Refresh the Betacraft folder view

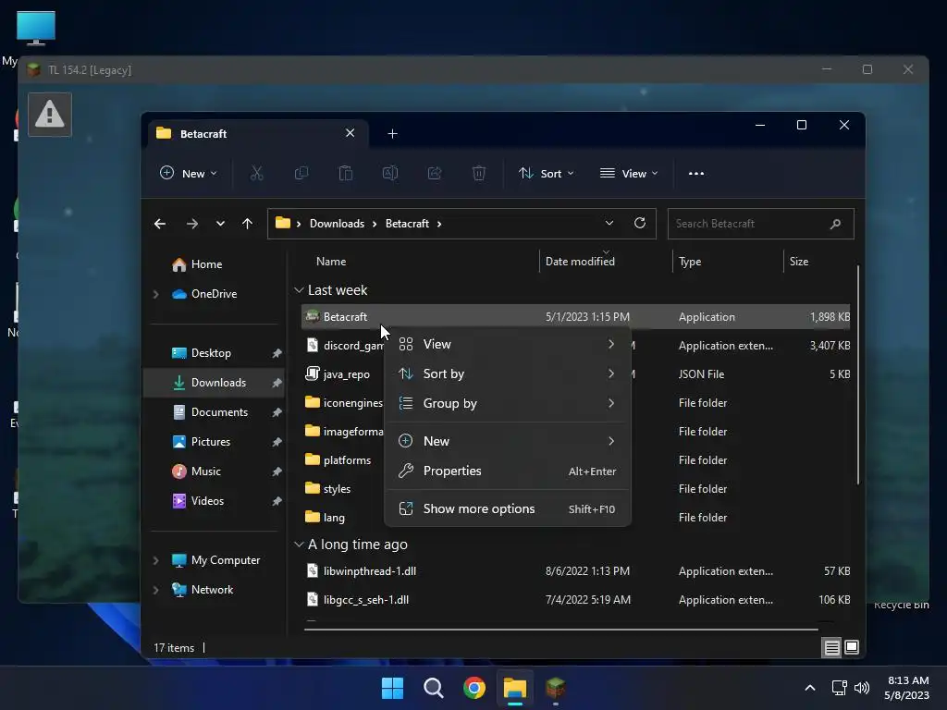point(640,224)
